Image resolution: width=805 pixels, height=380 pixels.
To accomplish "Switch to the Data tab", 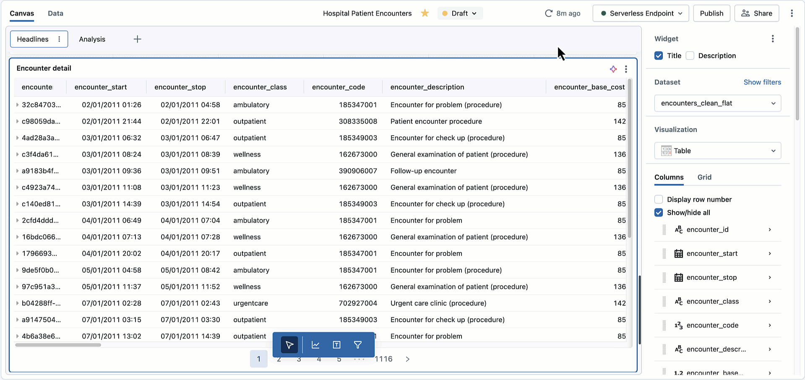I will click(x=55, y=13).
